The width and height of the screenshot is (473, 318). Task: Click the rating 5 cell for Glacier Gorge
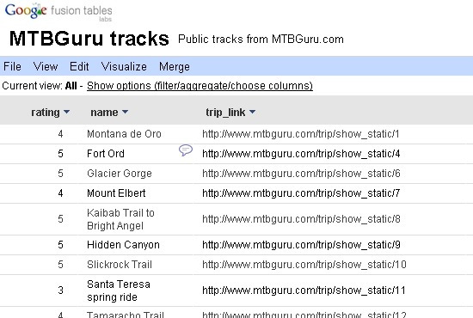coord(61,174)
